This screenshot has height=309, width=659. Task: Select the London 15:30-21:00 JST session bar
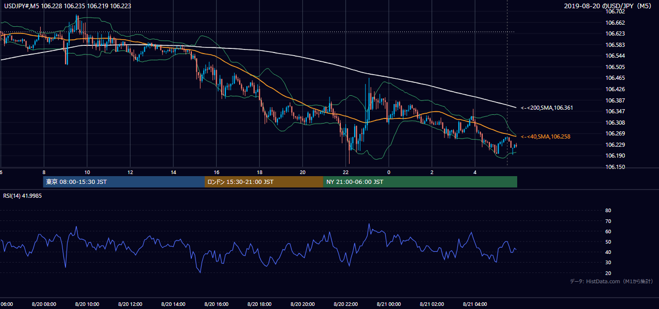(264, 182)
